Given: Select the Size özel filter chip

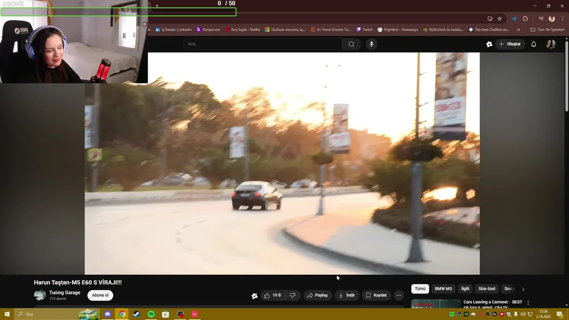Looking at the screenshot, I should (487, 289).
